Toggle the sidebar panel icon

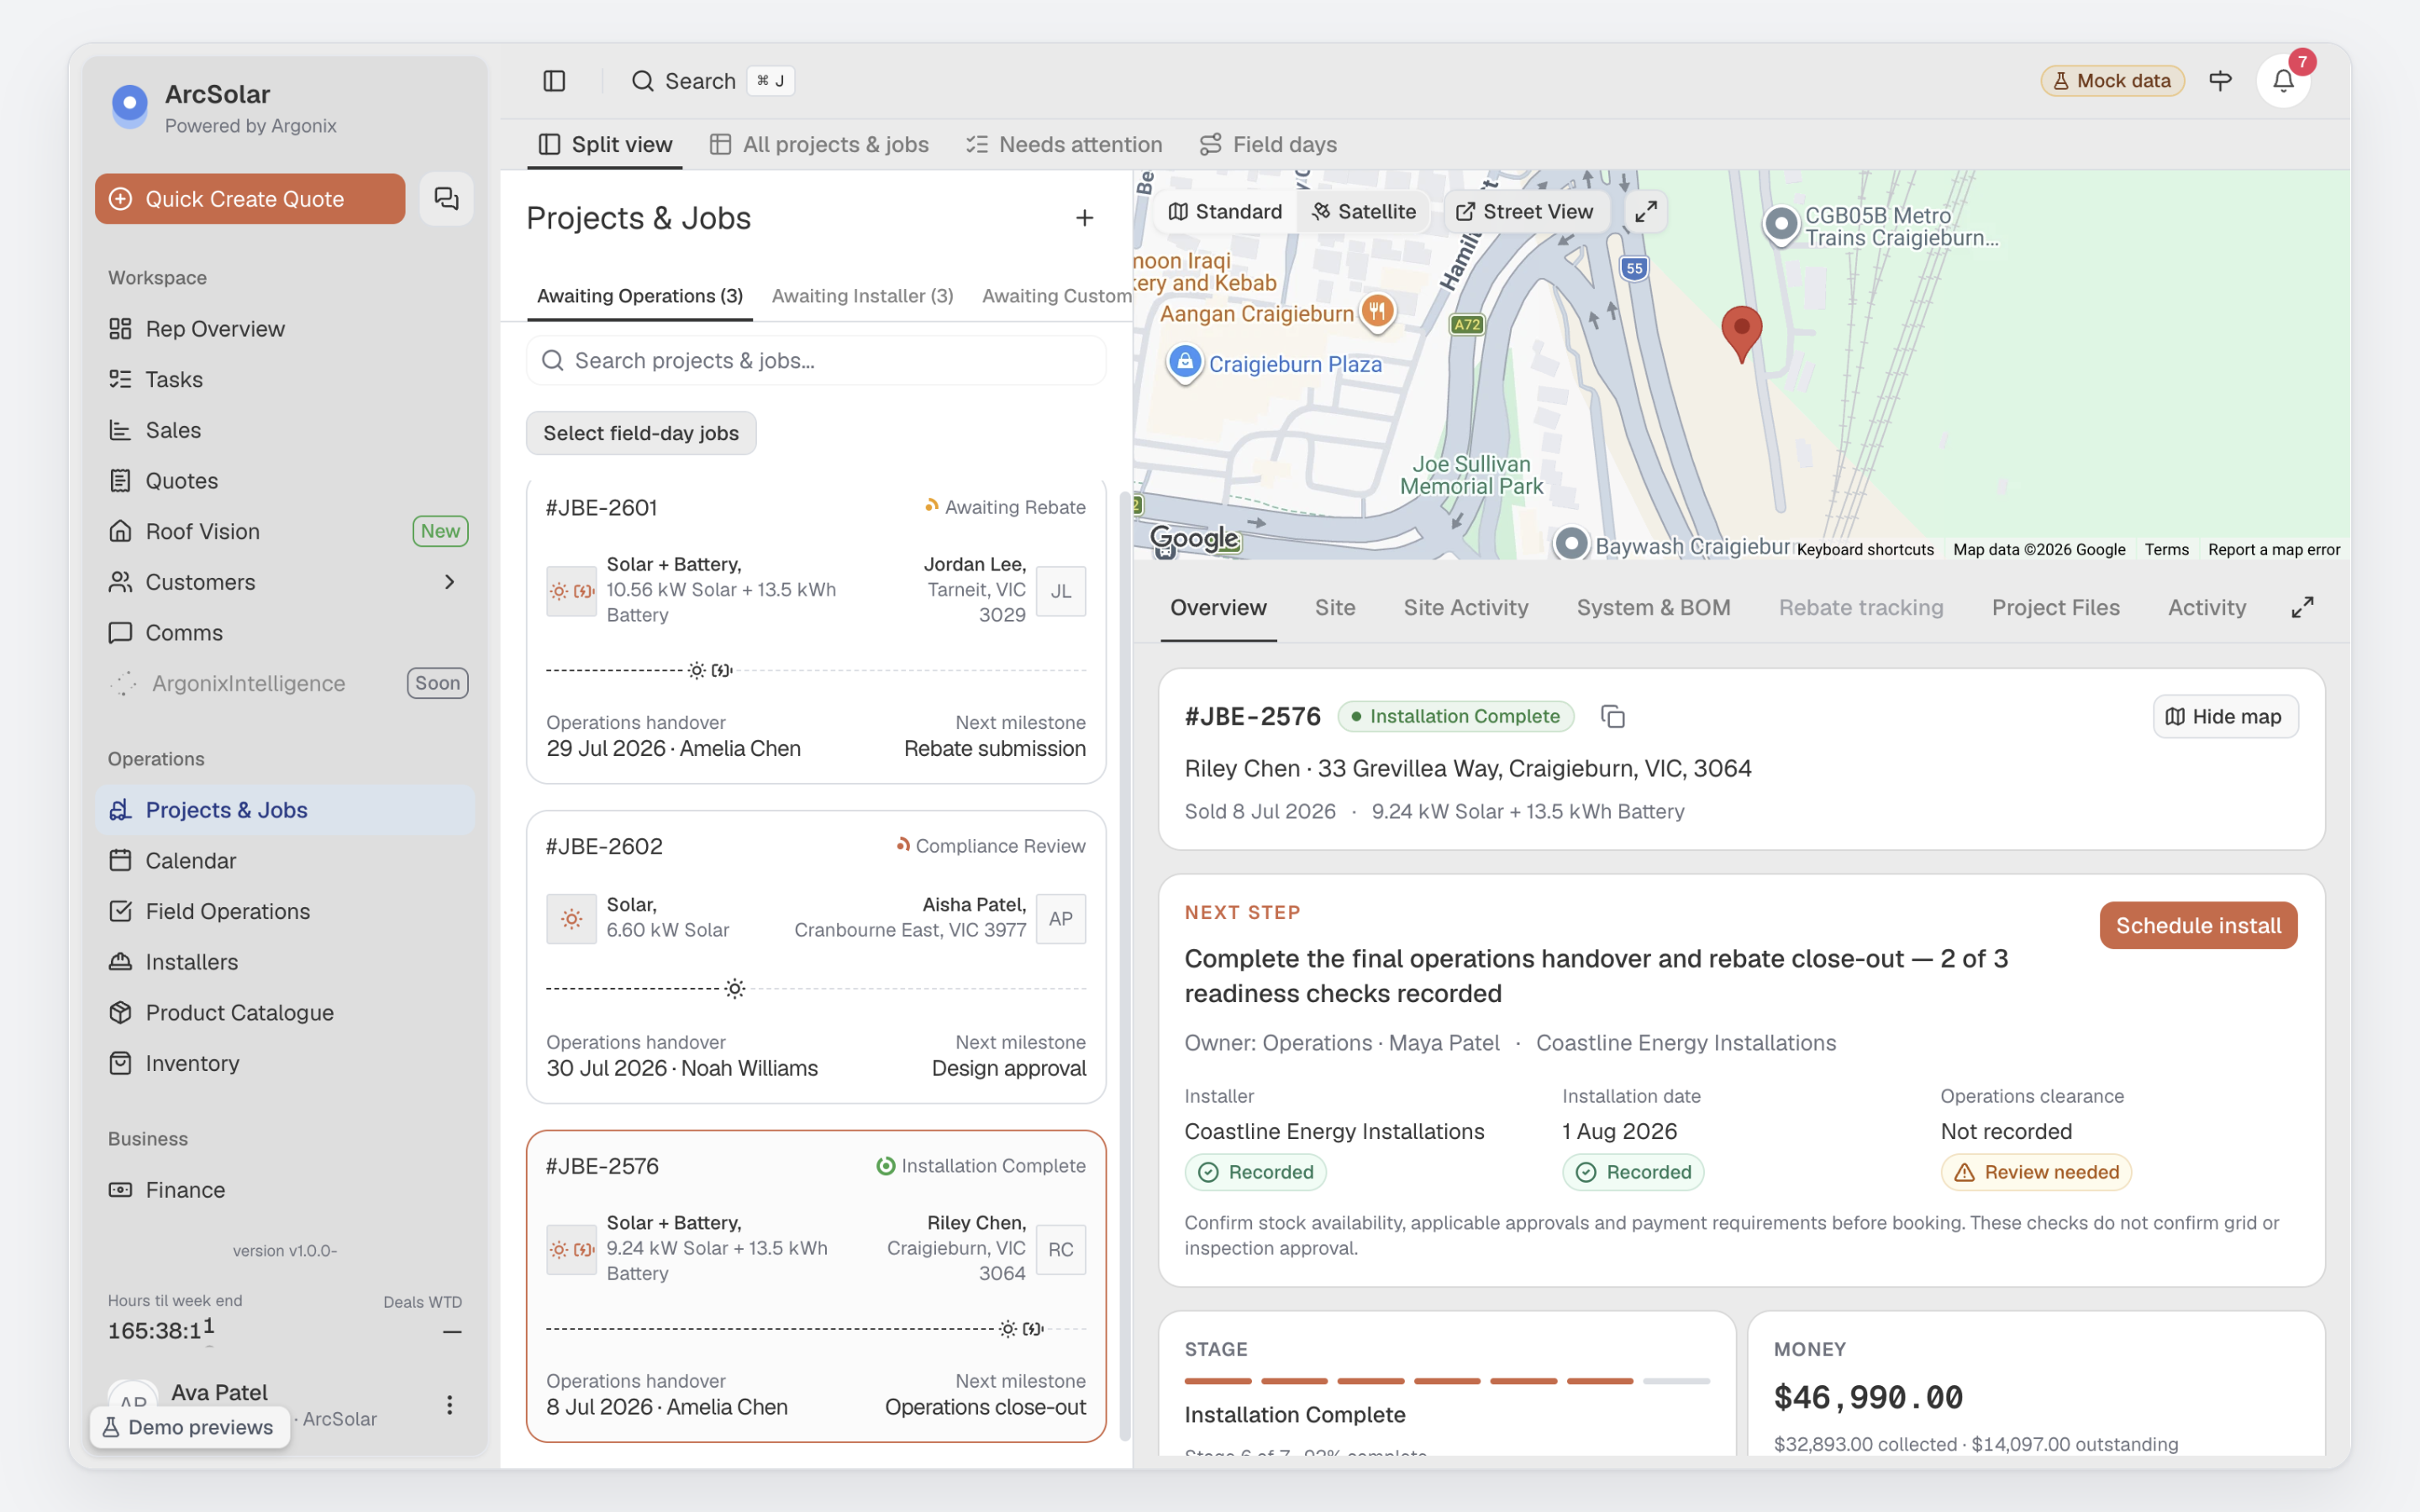tap(554, 81)
